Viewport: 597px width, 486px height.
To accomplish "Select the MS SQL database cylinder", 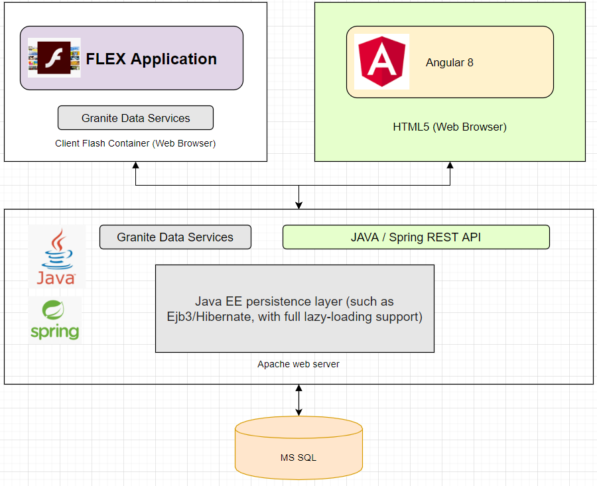I will (x=298, y=448).
